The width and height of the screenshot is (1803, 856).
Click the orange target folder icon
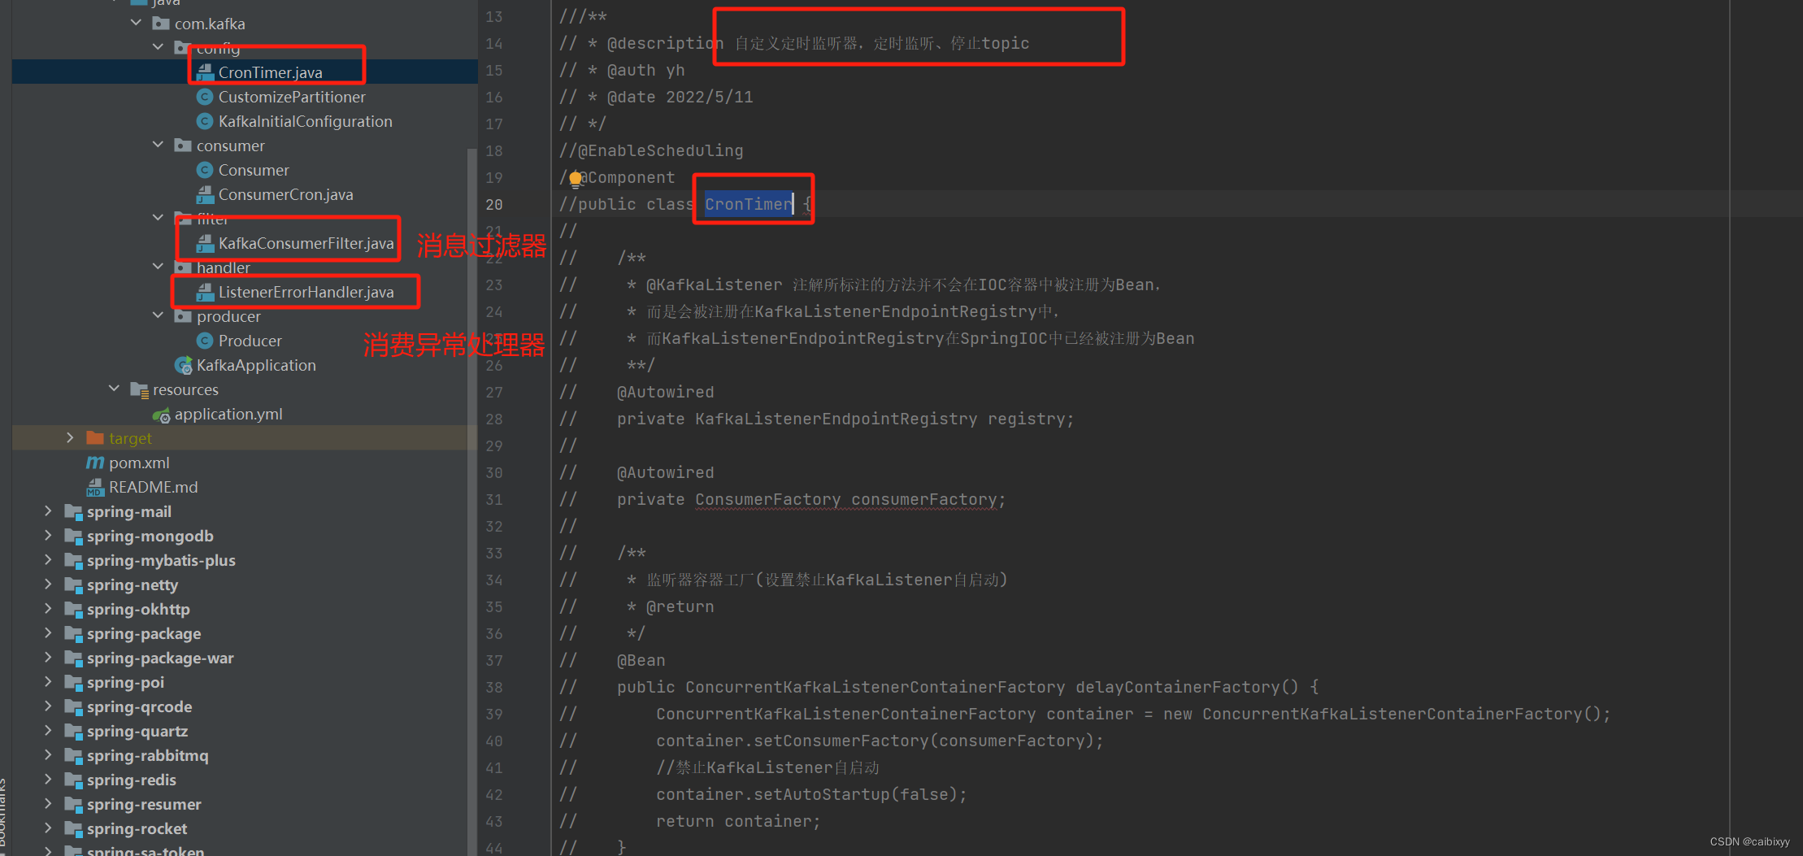pyautogui.click(x=95, y=438)
